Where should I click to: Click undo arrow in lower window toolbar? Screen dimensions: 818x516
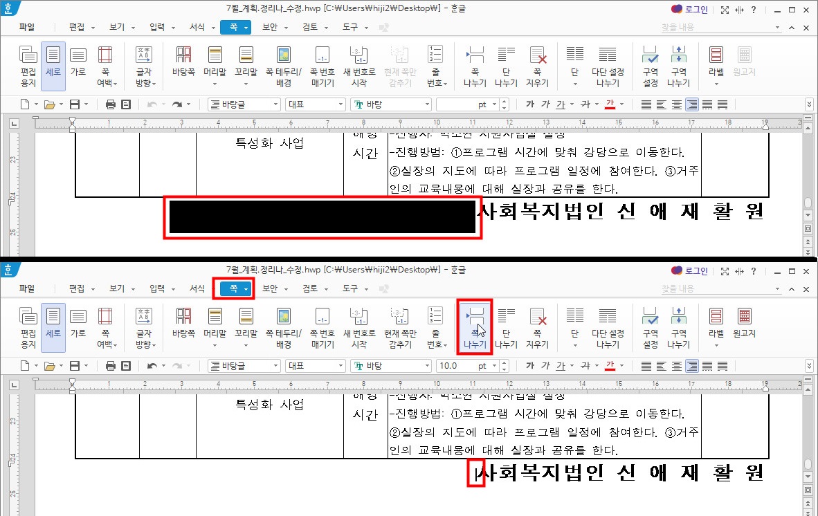[152, 366]
